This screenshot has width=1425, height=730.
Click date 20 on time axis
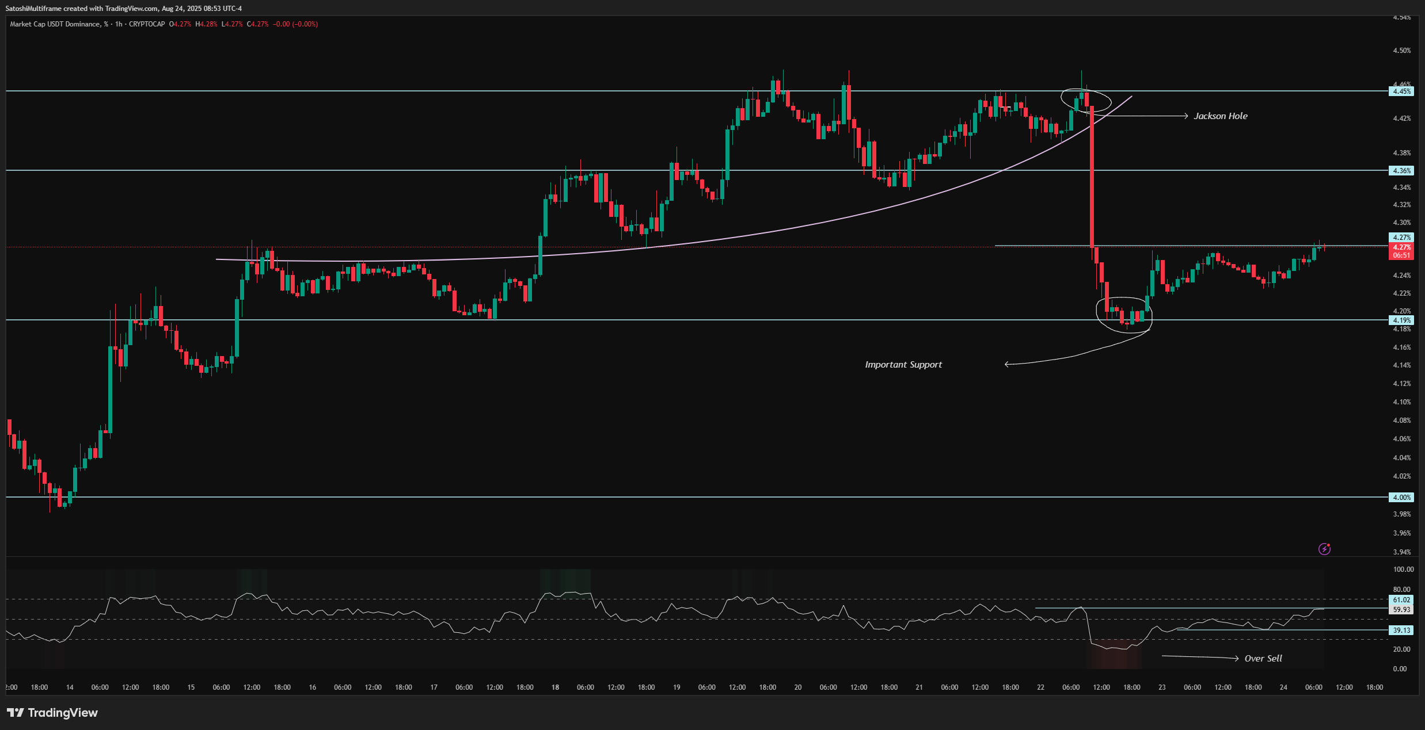(798, 687)
